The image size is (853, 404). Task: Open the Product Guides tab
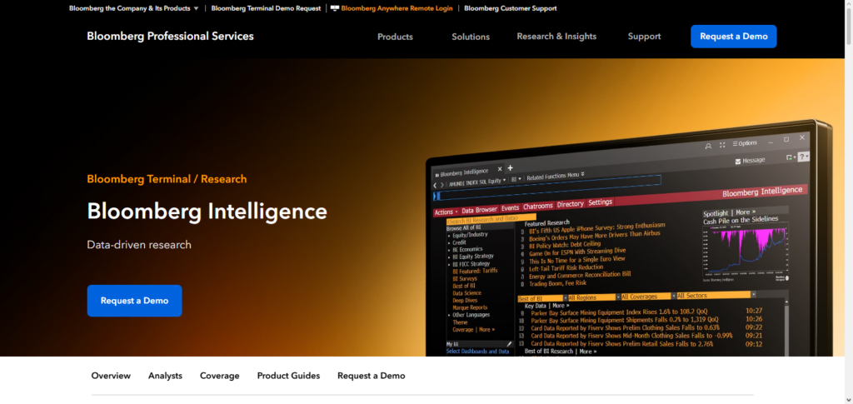point(288,376)
